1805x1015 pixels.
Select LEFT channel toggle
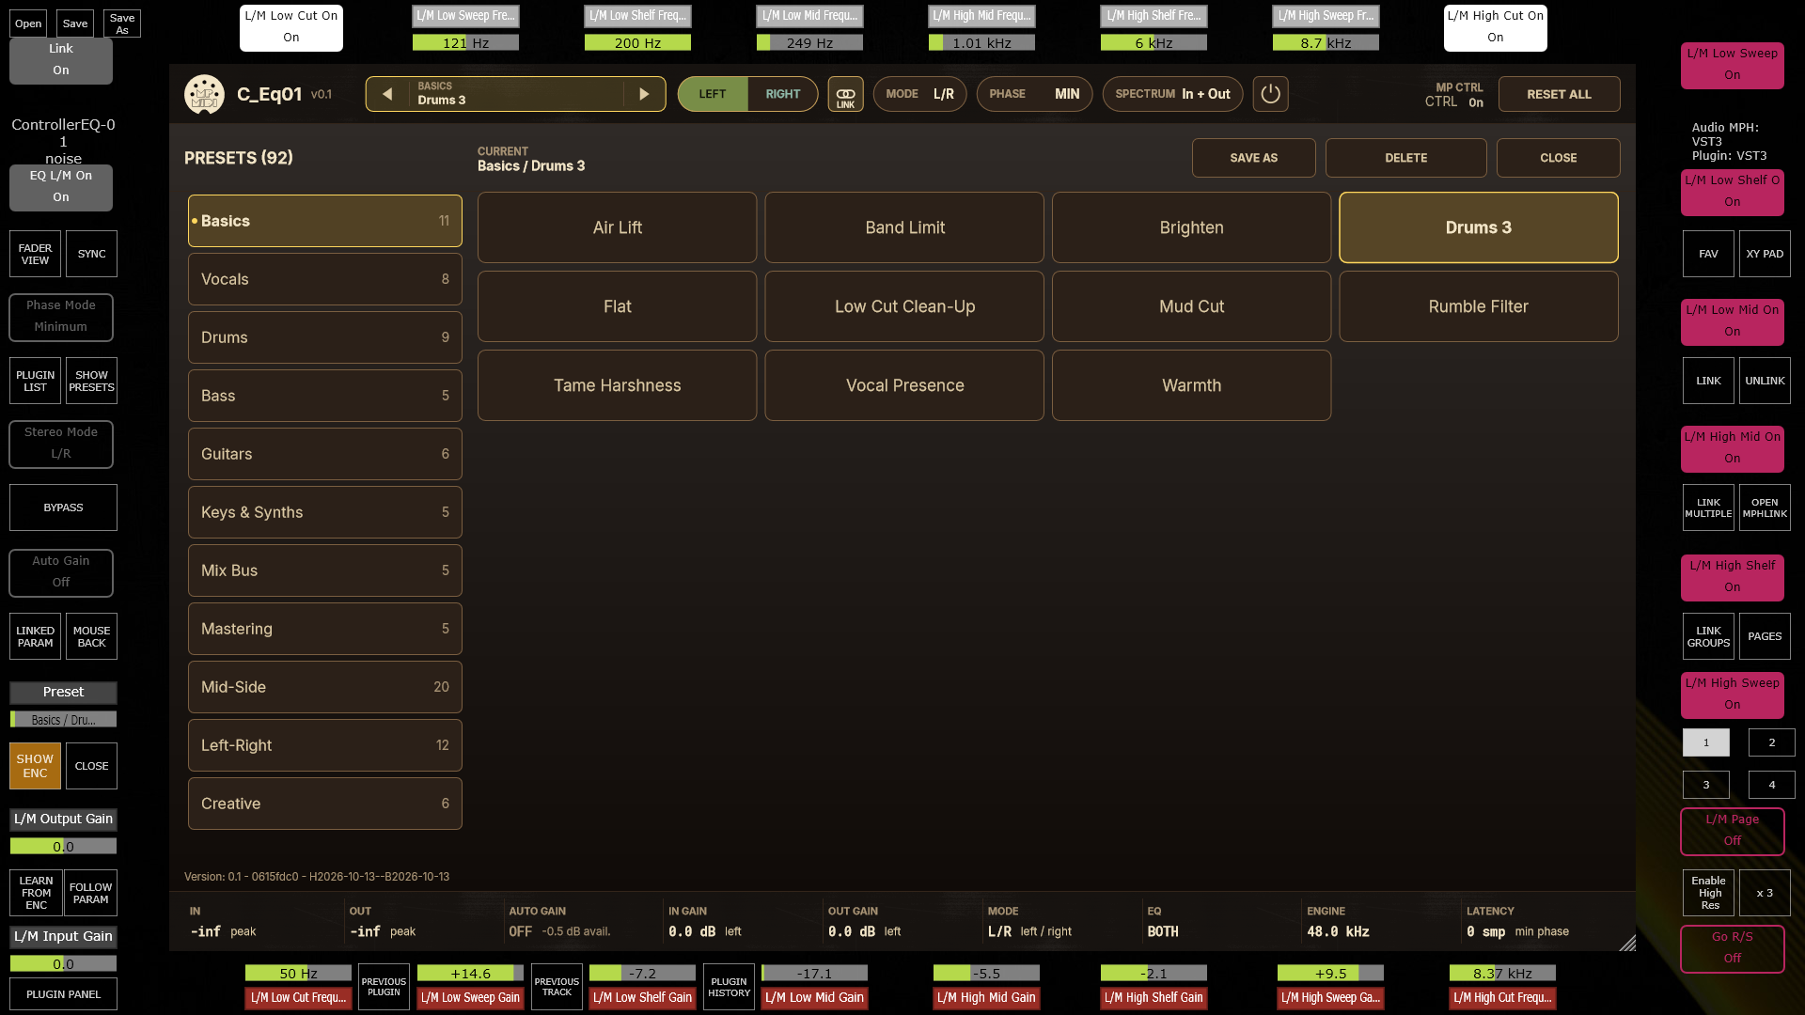pos(713,94)
